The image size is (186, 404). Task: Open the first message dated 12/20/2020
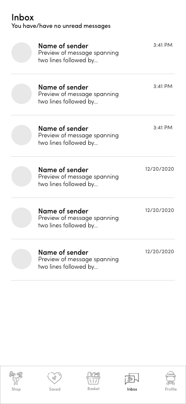pos(93,177)
